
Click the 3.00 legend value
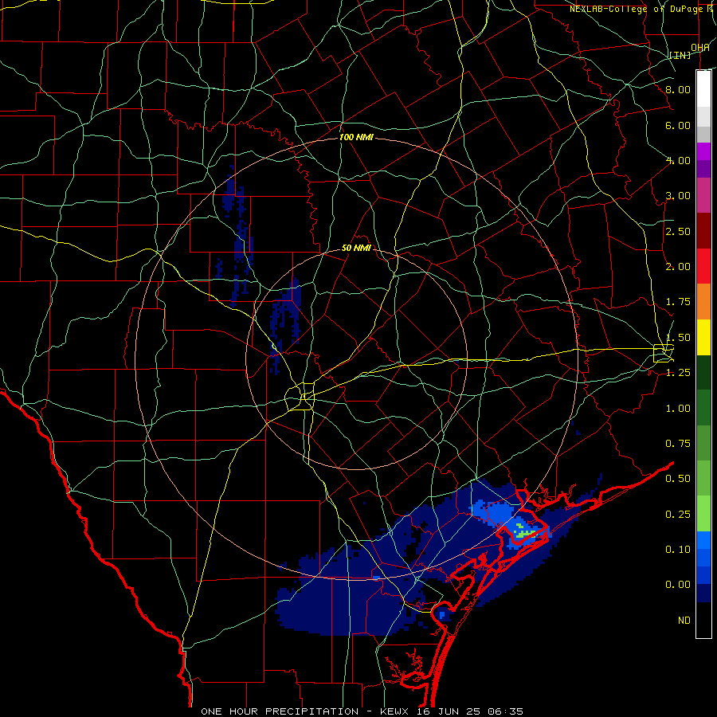[x=678, y=196]
